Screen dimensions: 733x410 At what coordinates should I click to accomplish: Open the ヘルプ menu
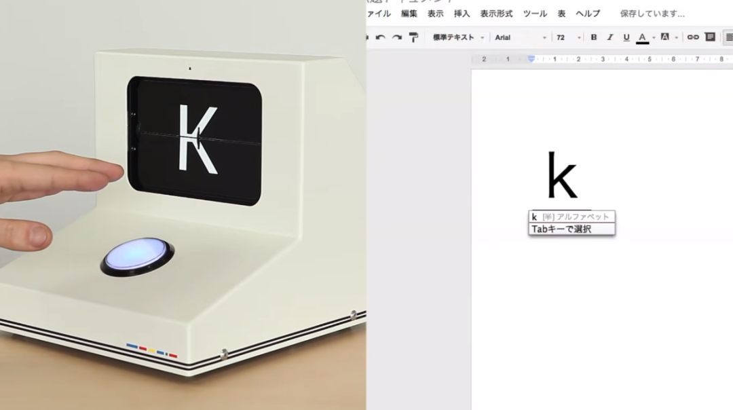588,14
